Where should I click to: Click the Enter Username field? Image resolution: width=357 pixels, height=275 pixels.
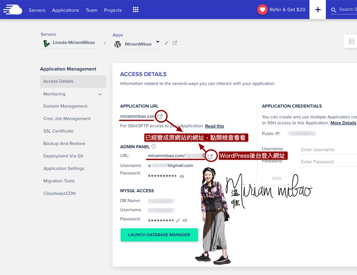[329, 150]
